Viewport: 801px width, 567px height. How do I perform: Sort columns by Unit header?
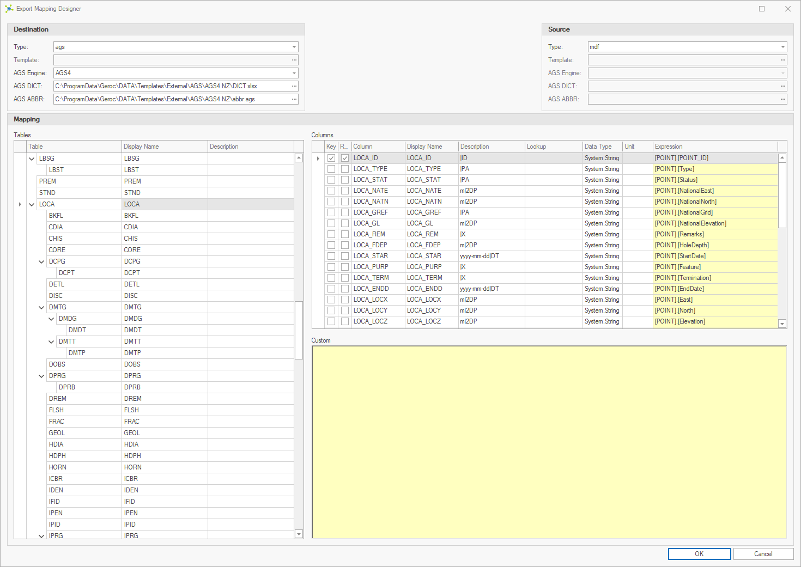(638, 147)
